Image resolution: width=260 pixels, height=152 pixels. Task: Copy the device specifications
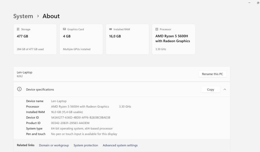click(x=210, y=90)
